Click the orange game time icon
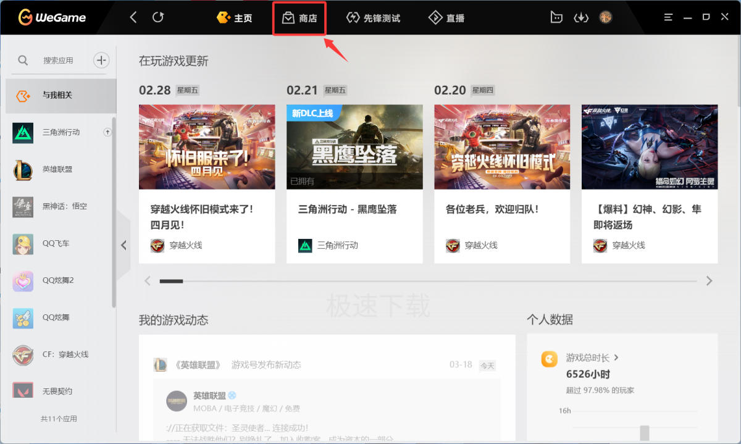The height and width of the screenshot is (444, 741). pyautogui.click(x=549, y=359)
